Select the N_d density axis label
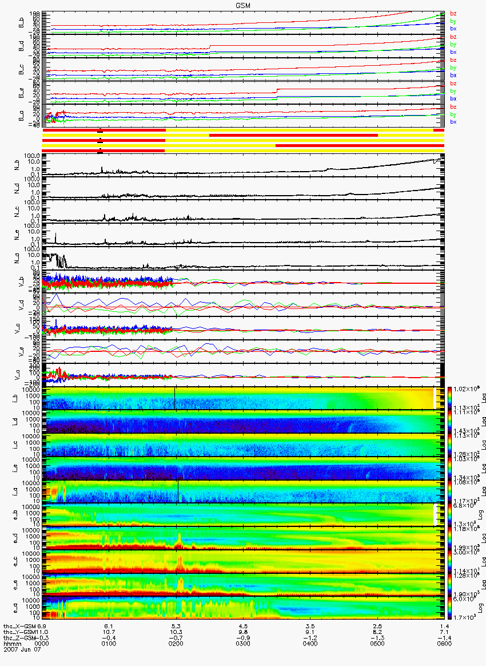Viewport: 486px width, 666px height. (17, 188)
